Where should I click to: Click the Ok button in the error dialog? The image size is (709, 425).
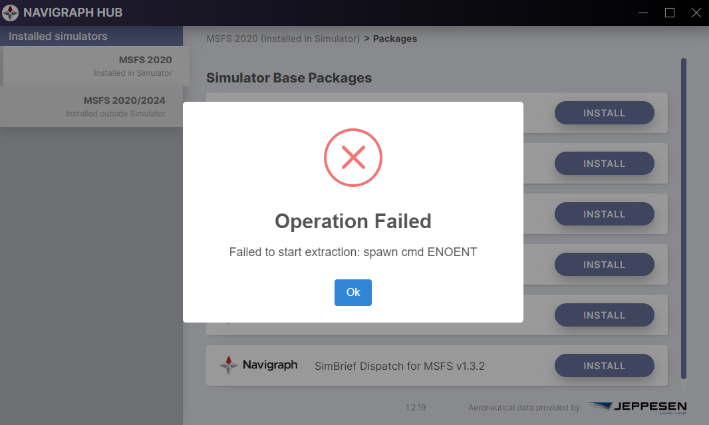point(353,293)
